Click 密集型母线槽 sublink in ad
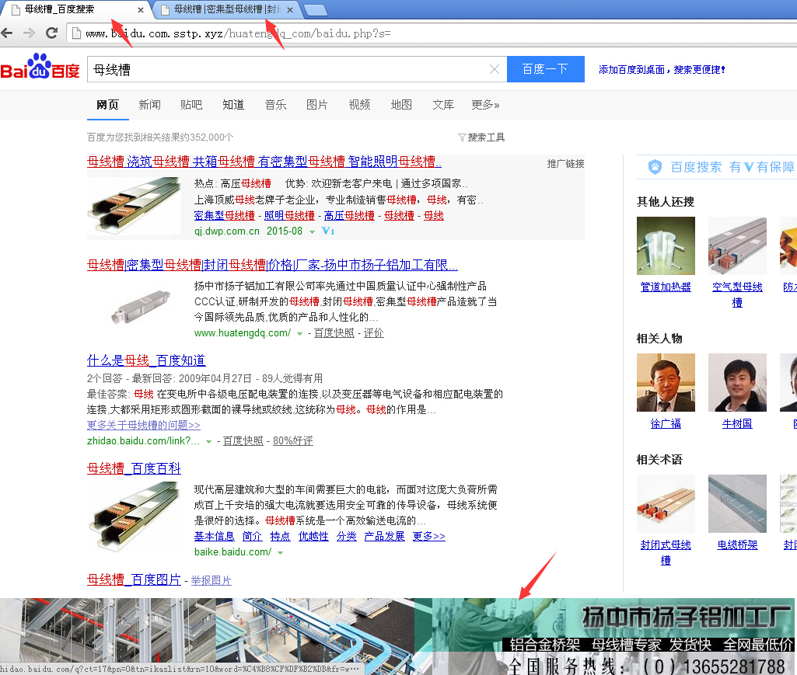Image resolution: width=797 pixels, height=675 pixels. 224,215
